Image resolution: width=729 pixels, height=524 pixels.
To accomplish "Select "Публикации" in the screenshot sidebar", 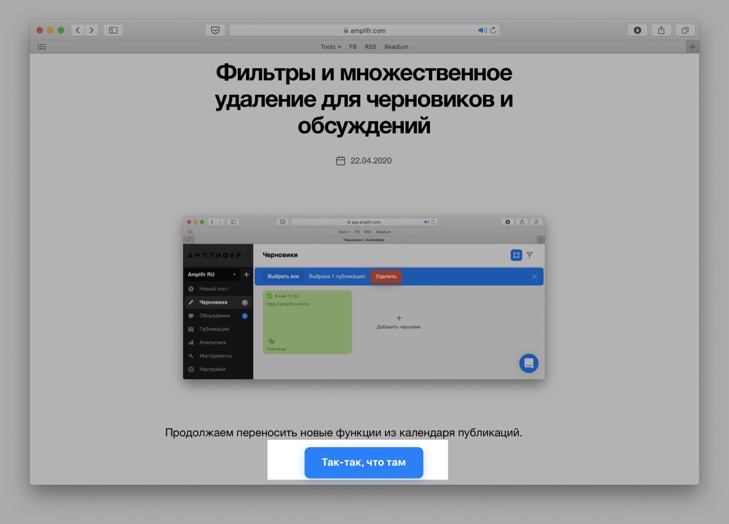I will 218,329.
